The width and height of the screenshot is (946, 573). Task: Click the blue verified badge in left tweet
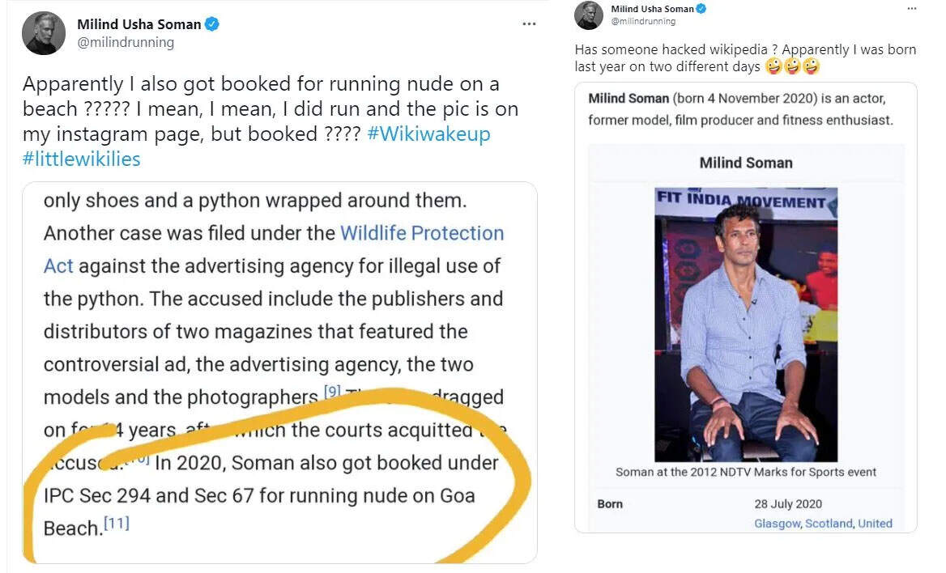(211, 24)
